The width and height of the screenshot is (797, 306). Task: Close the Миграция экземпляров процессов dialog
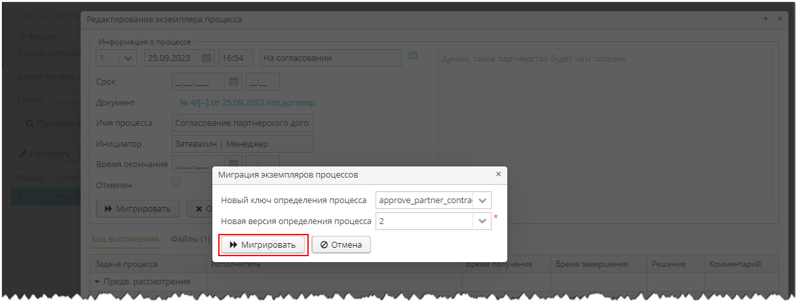click(498, 174)
